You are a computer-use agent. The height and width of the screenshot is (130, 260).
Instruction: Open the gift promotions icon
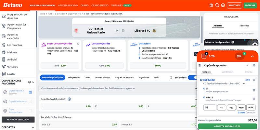(211, 5)
